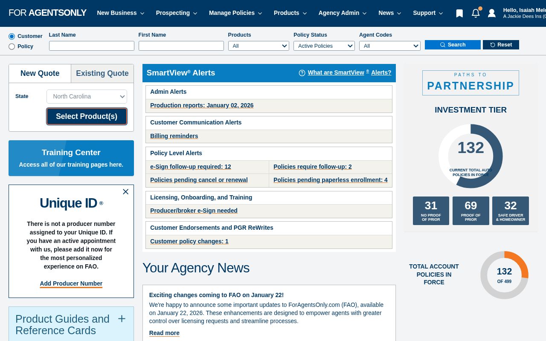Open the Agent Codes dropdown
The image size is (546, 341).
click(390, 46)
